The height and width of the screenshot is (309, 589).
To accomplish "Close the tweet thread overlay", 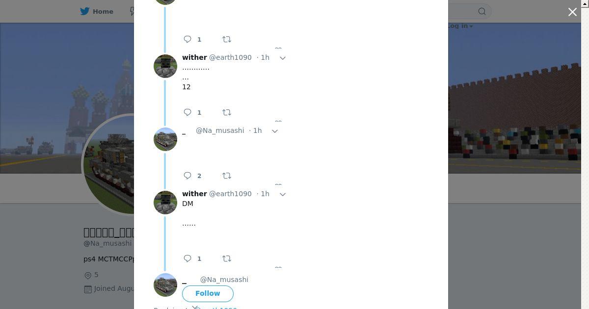I will tap(572, 12).
